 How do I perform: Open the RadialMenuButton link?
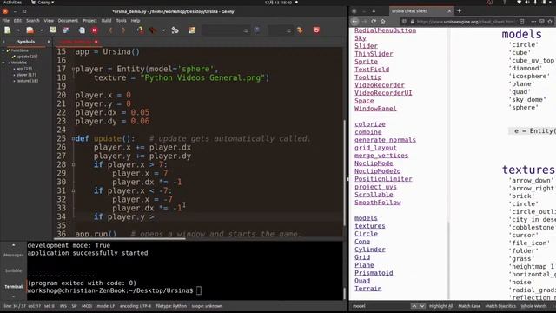[x=385, y=30]
